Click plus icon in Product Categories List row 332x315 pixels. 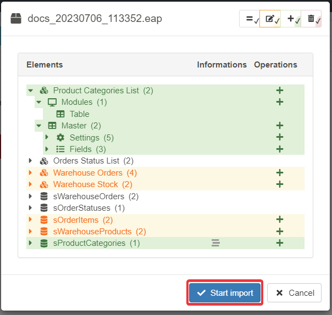pos(279,91)
